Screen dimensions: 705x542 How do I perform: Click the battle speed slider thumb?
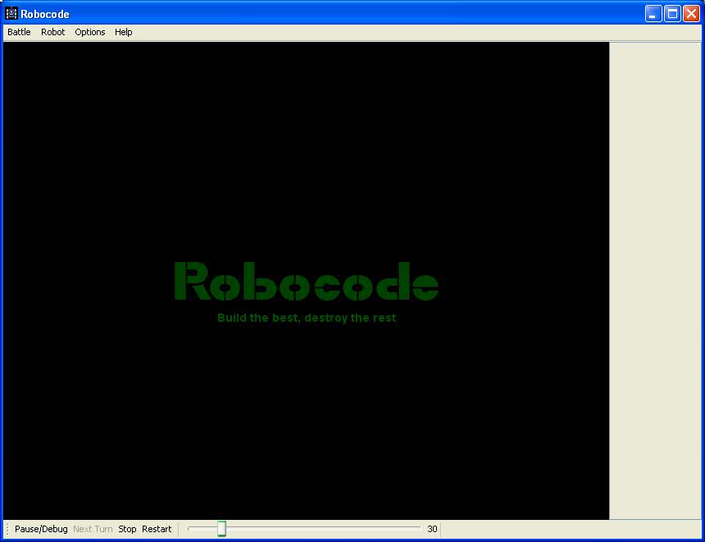tap(221, 529)
